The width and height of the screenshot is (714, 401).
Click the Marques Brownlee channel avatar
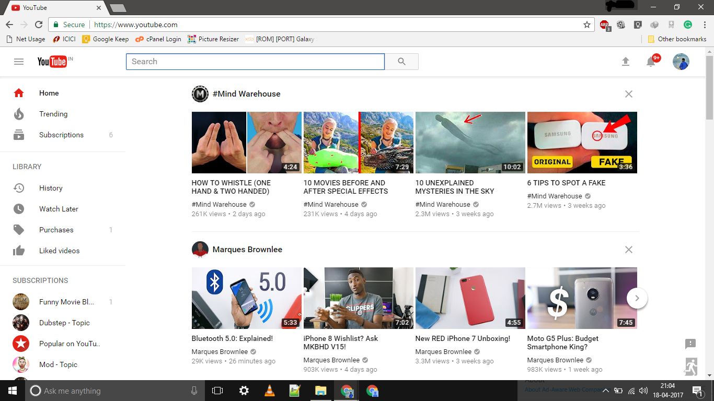[x=200, y=250]
